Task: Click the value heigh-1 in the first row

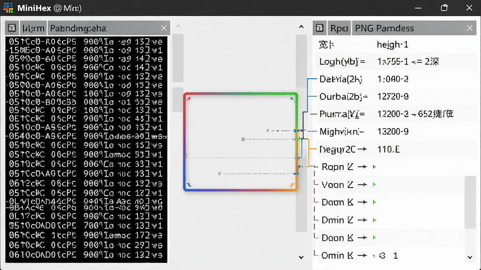Action: [x=392, y=45]
